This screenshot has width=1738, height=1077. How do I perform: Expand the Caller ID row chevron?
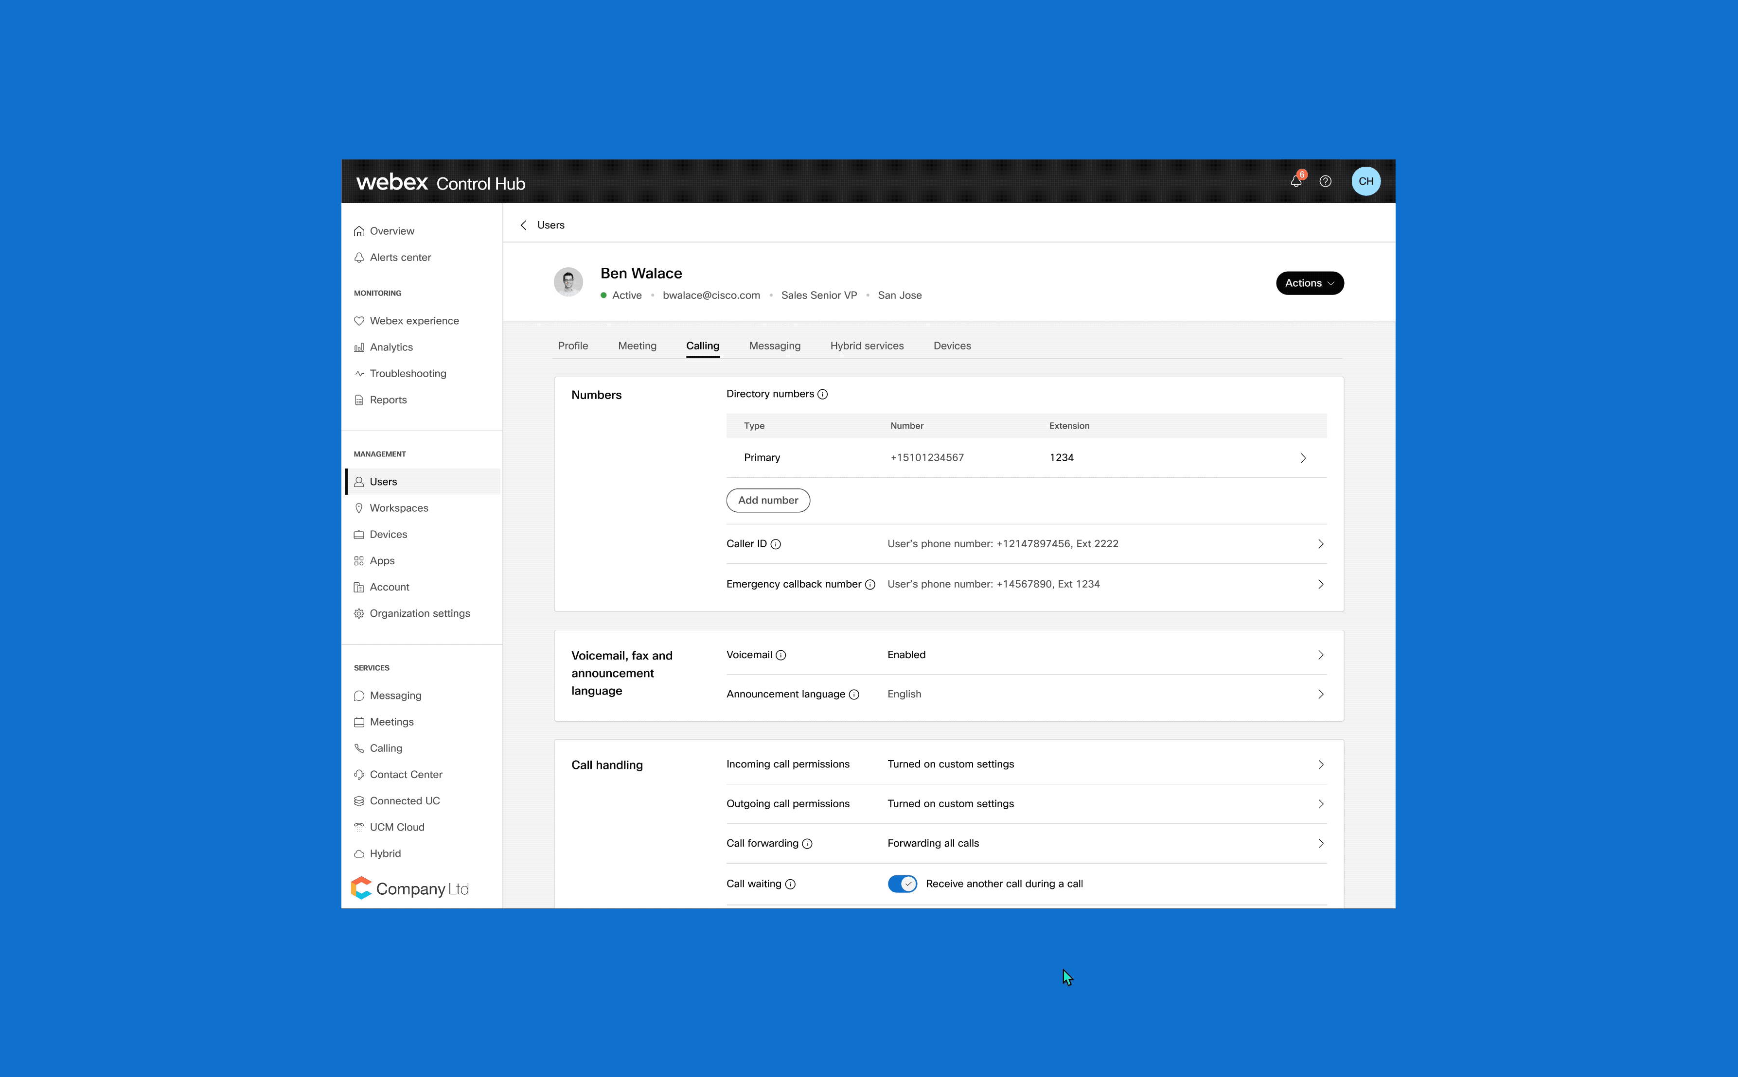[1320, 544]
